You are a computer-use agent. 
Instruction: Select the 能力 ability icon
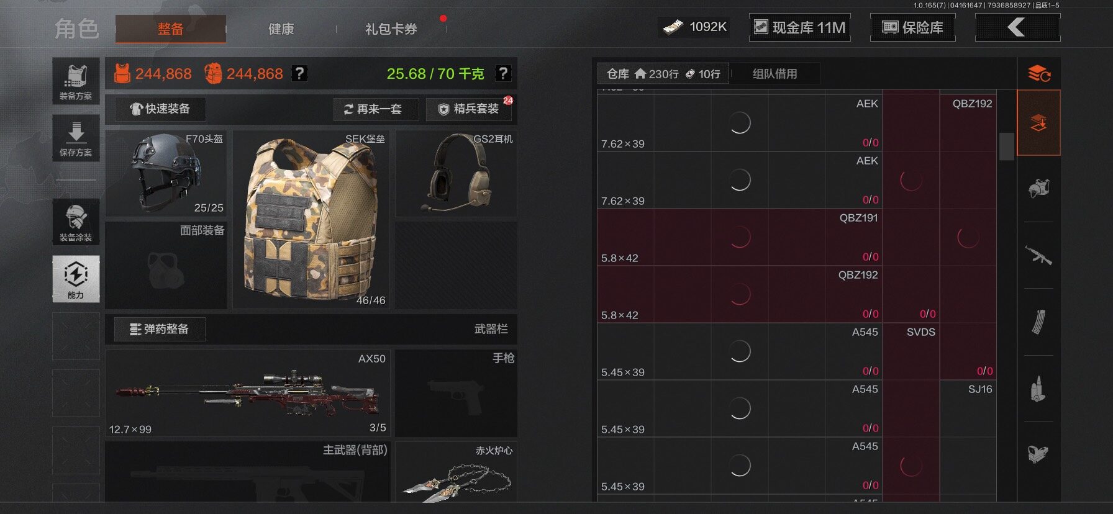tap(76, 279)
